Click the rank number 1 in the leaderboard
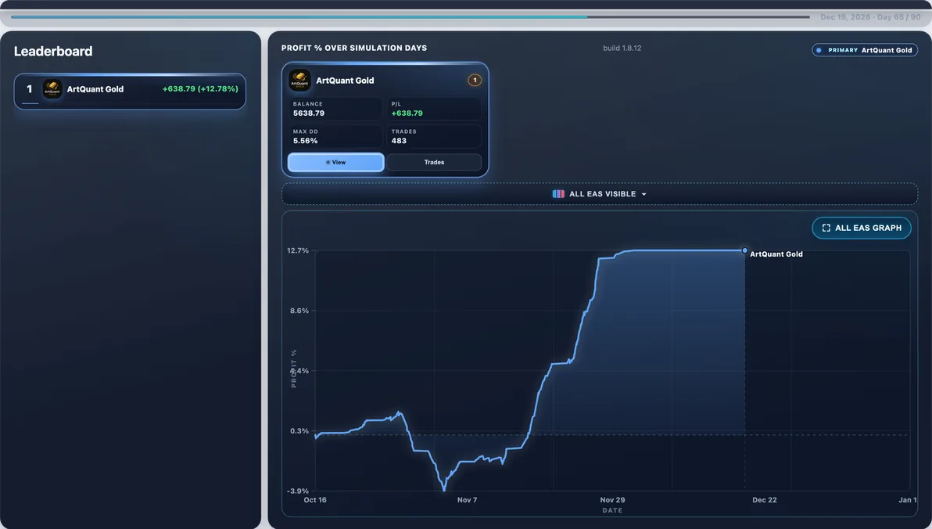The image size is (932, 529). (29, 89)
